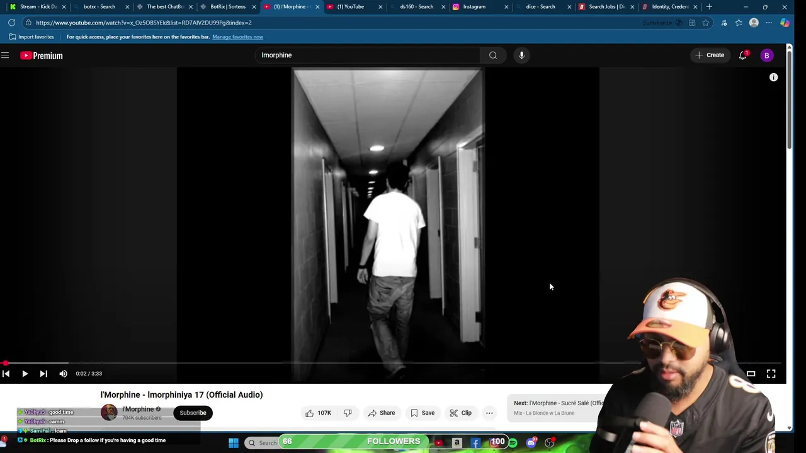
Task: Open YouTube notifications bell
Action: pos(743,55)
